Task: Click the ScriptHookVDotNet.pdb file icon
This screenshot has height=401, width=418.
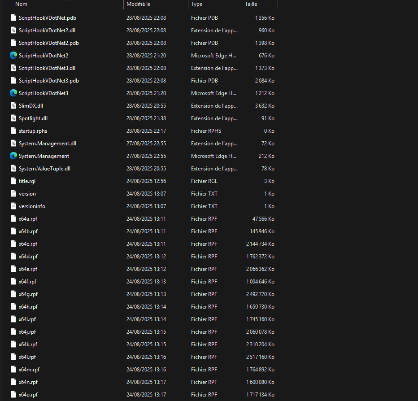Action: (x=13, y=18)
